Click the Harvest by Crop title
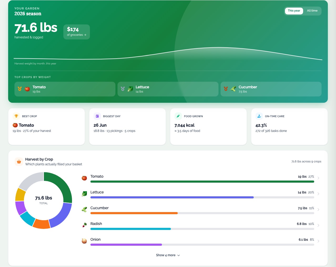 (39, 159)
